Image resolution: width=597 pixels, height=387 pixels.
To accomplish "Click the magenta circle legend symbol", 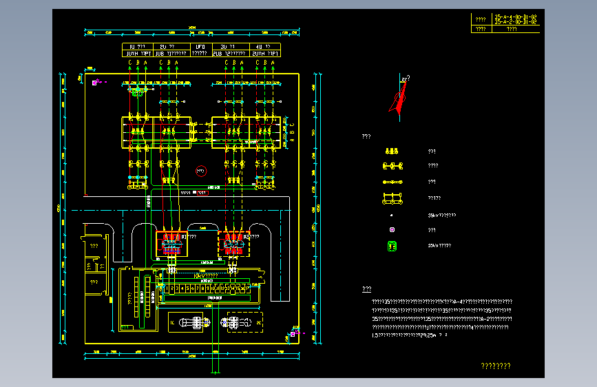I will click(x=392, y=230).
